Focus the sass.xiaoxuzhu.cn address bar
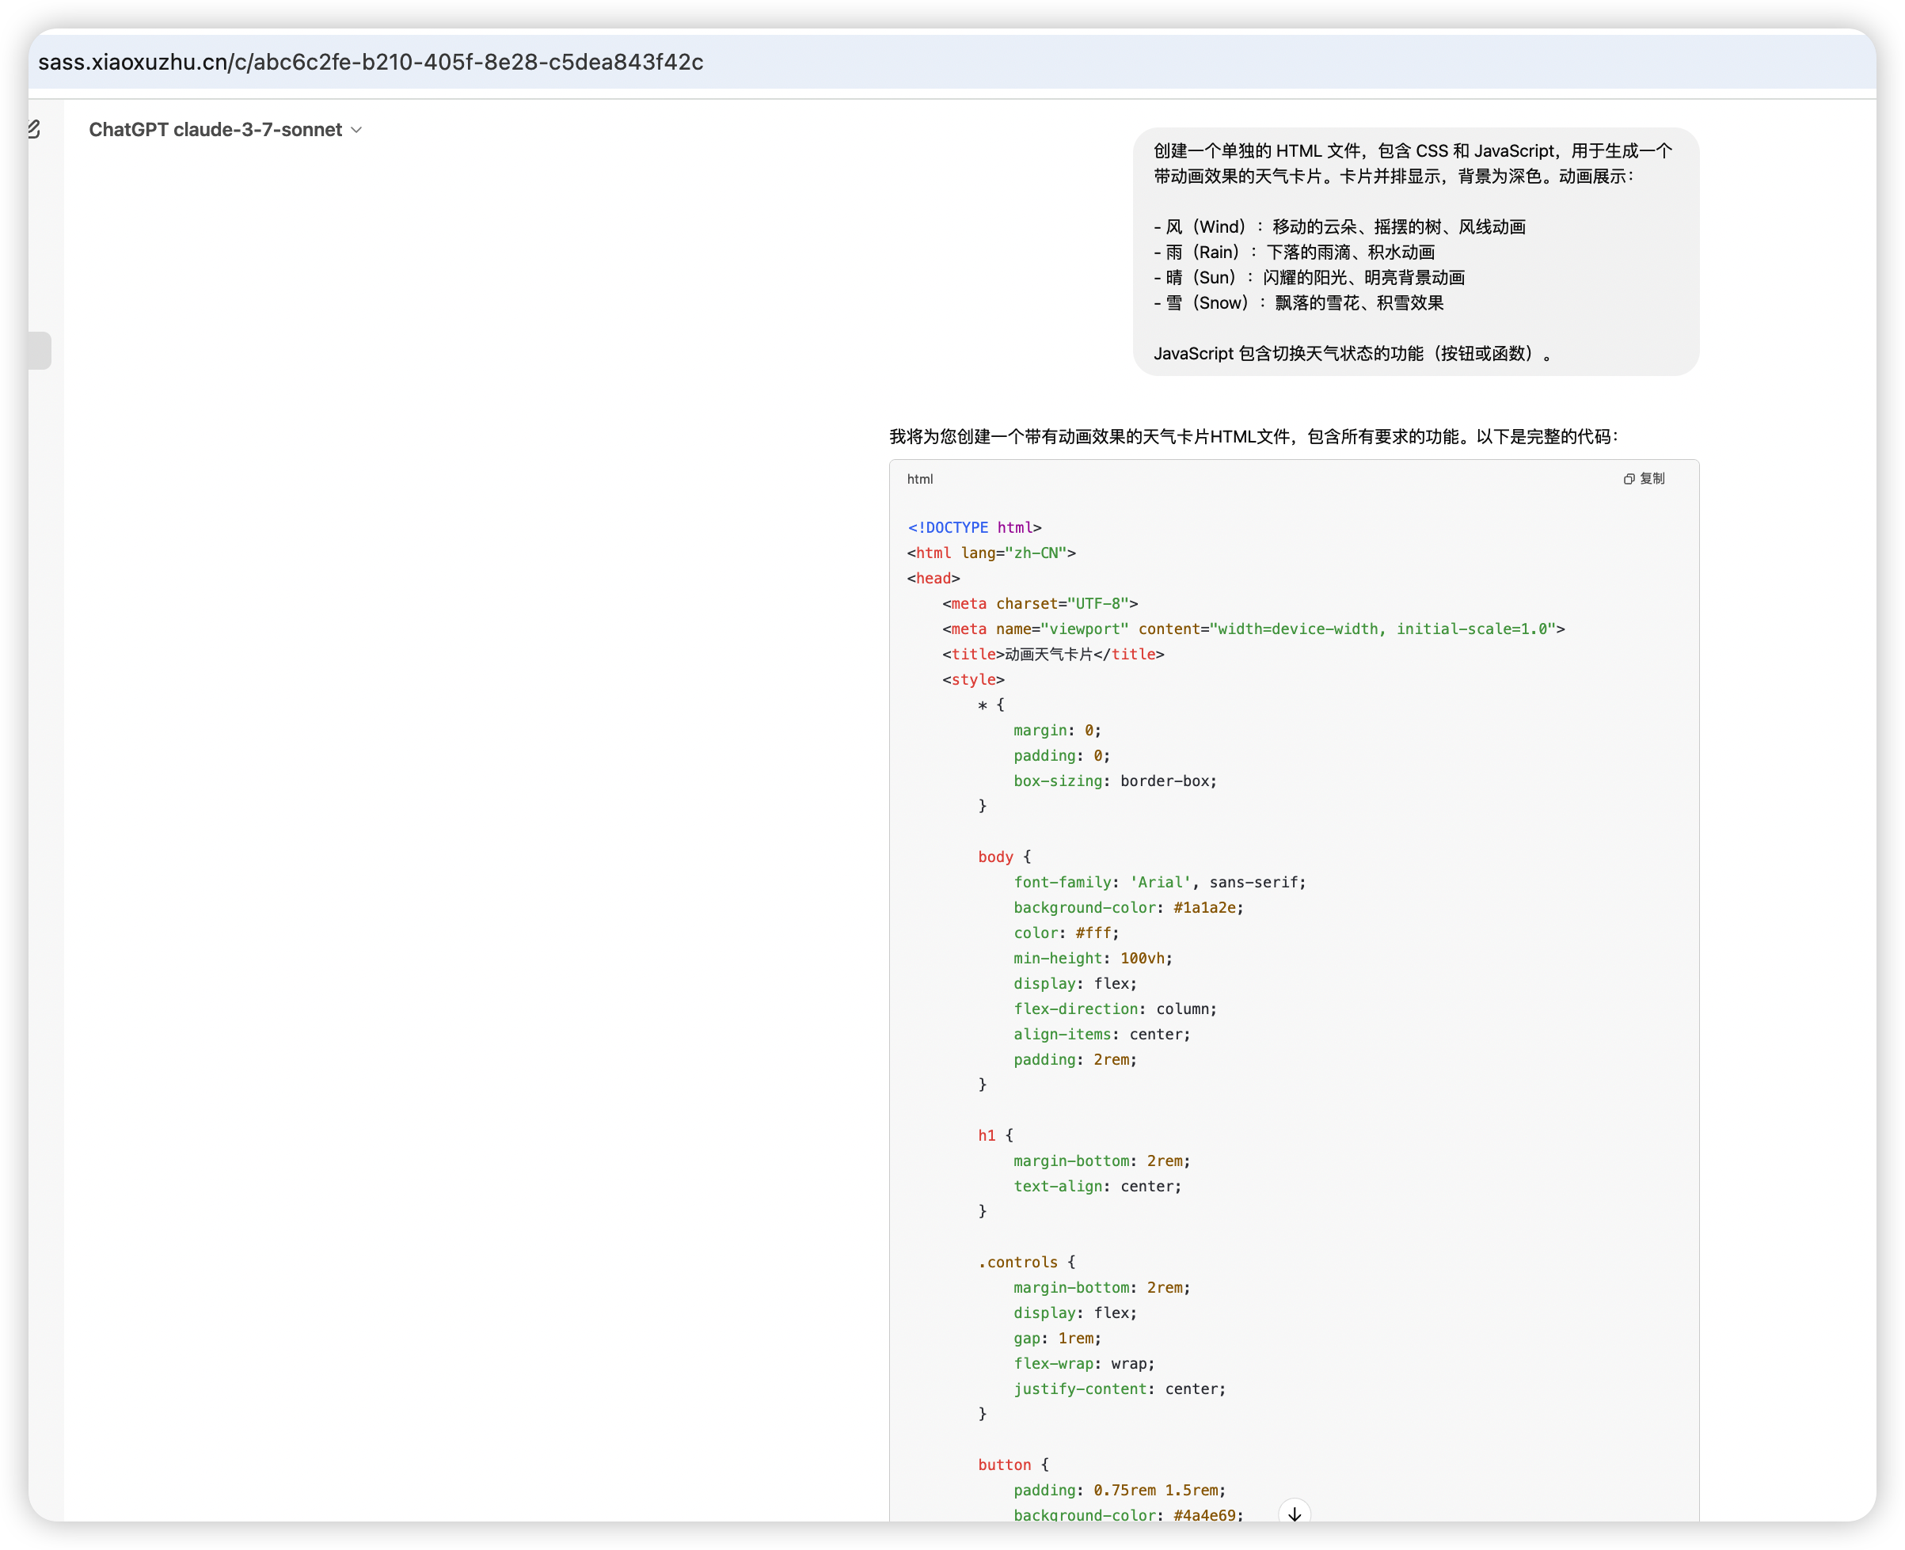The height and width of the screenshot is (1550, 1905). coord(371,63)
